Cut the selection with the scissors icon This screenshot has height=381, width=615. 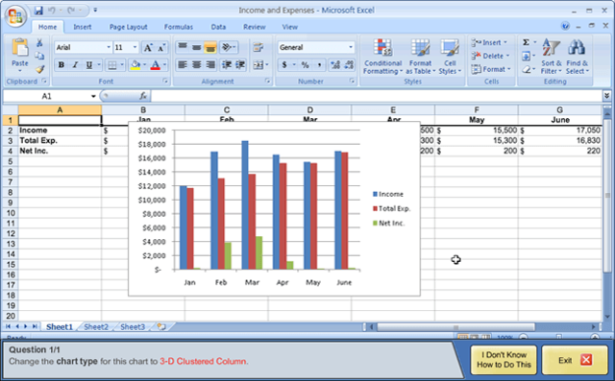tap(39, 42)
